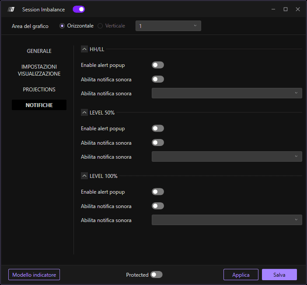Viewport: 307px width, 285px height.
Task: Select the Verticale radio button
Action: (x=100, y=26)
